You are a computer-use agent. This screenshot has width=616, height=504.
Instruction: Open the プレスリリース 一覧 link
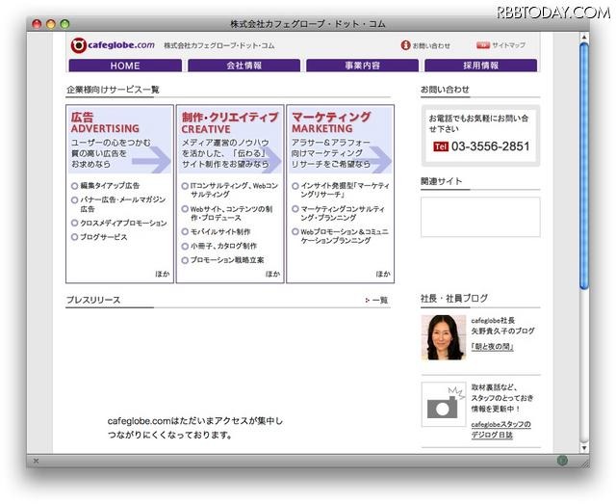pos(376,301)
